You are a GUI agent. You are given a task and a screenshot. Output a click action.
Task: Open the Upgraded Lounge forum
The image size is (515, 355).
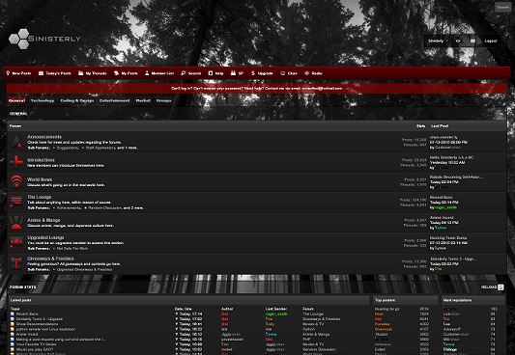pos(45,237)
